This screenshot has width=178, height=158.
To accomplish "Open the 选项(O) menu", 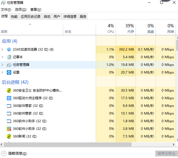I will pos(21,10).
